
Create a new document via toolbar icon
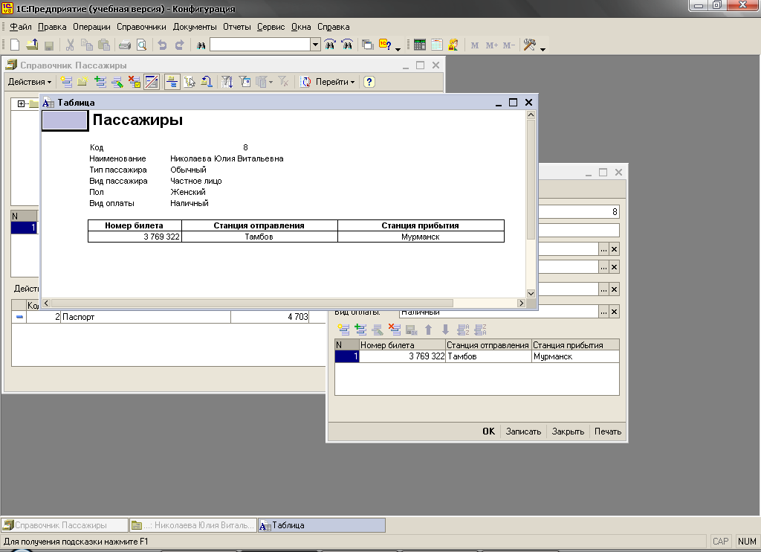tap(14, 45)
